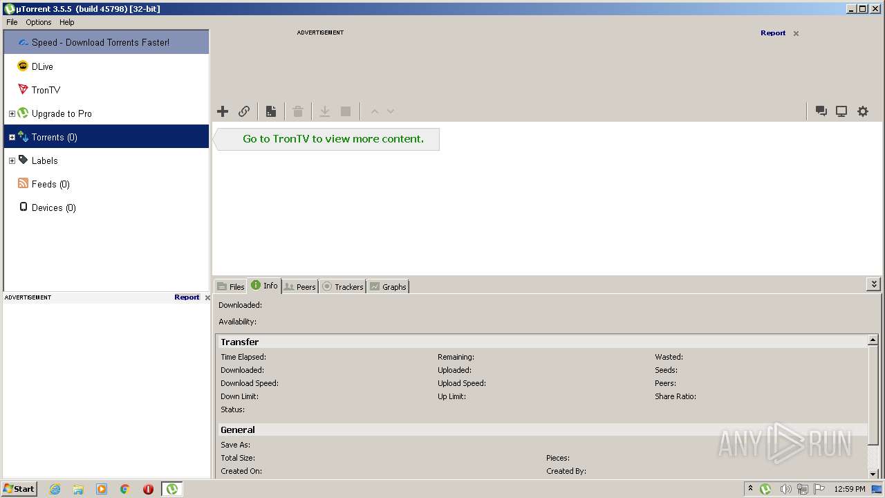
Task: Close the sidebar advertisement
Action: [207, 297]
